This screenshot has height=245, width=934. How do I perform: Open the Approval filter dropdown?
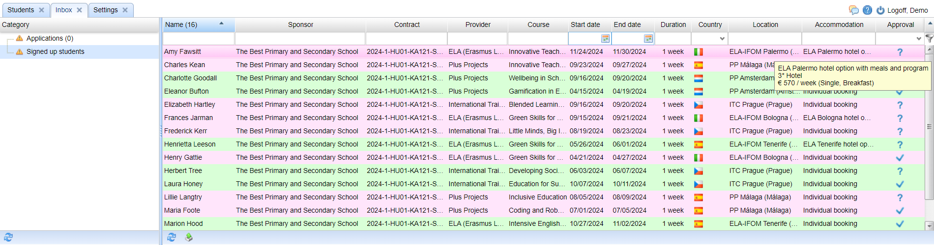[x=918, y=39]
